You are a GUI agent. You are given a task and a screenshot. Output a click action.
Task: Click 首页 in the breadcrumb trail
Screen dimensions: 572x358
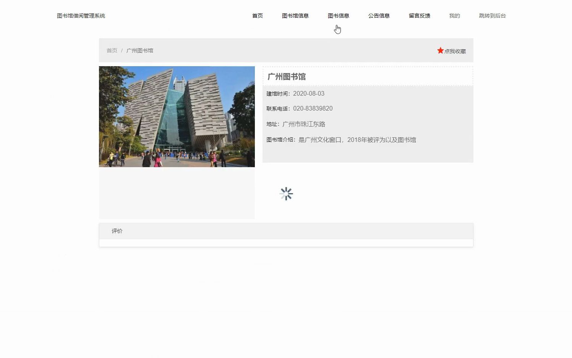pos(111,50)
